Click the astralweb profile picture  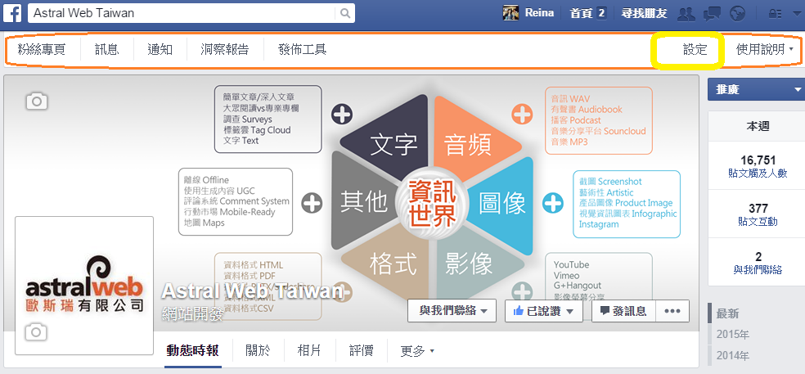tap(84, 286)
